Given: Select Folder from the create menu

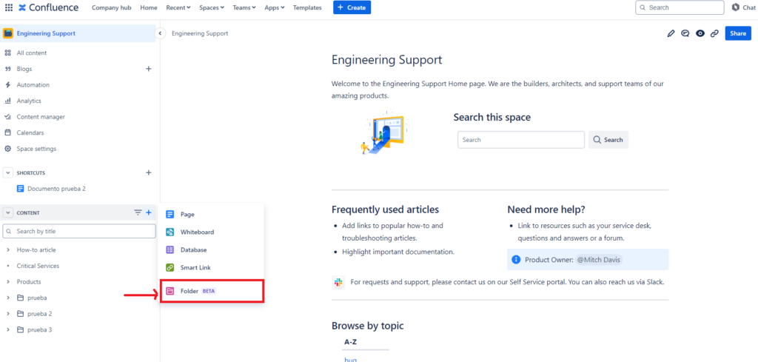Looking at the screenshot, I should pyautogui.click(x=189, y=292).
